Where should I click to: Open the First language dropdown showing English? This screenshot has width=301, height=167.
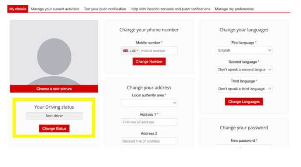coord(244,50)
